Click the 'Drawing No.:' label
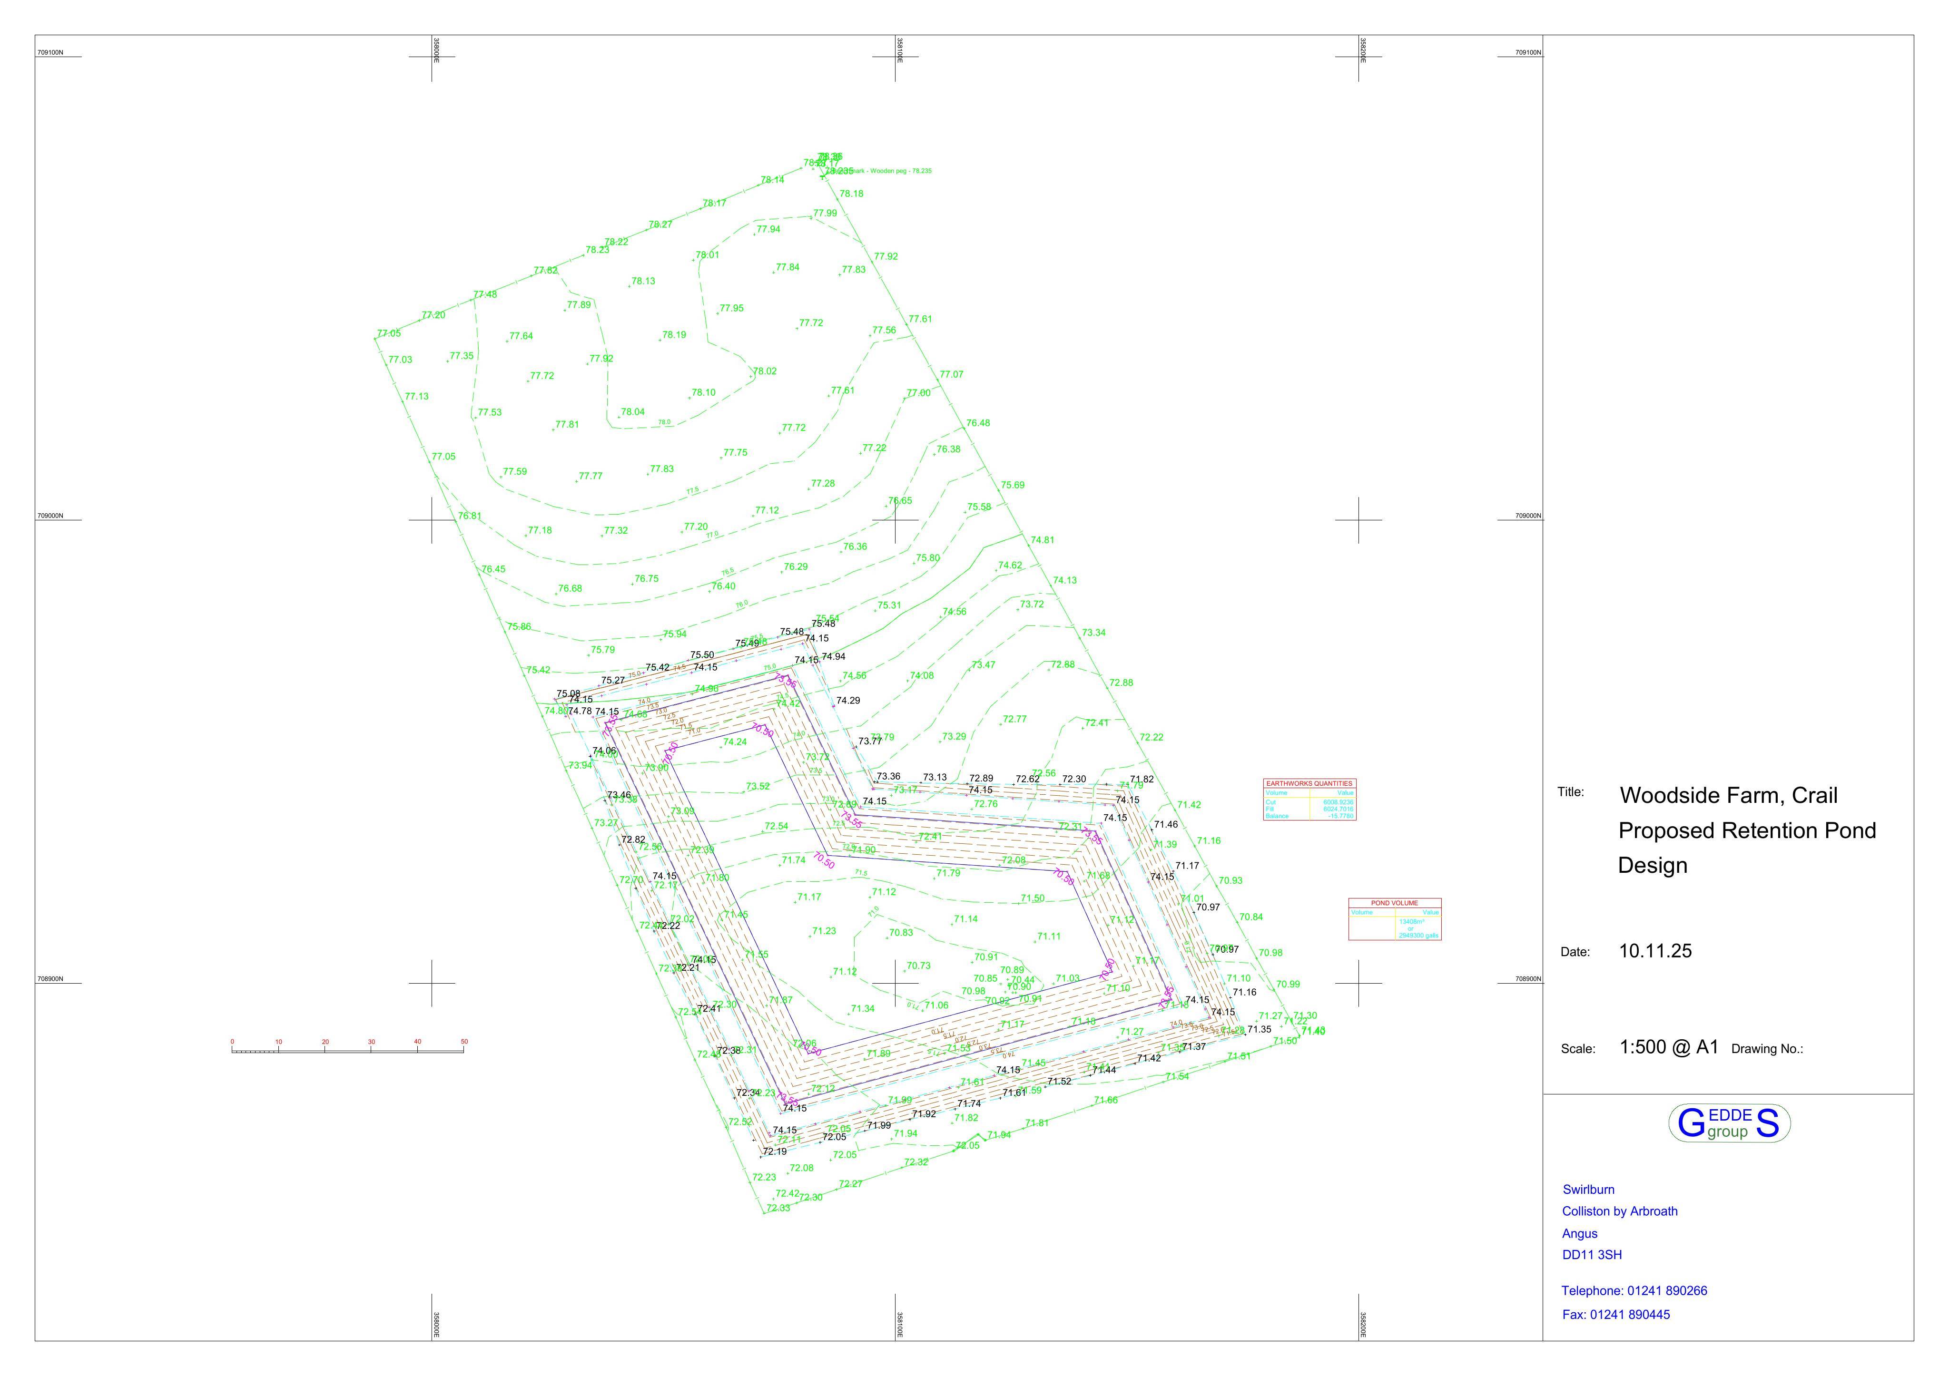Viewport: 1949px width, 1376px height. [1766, 1049]
